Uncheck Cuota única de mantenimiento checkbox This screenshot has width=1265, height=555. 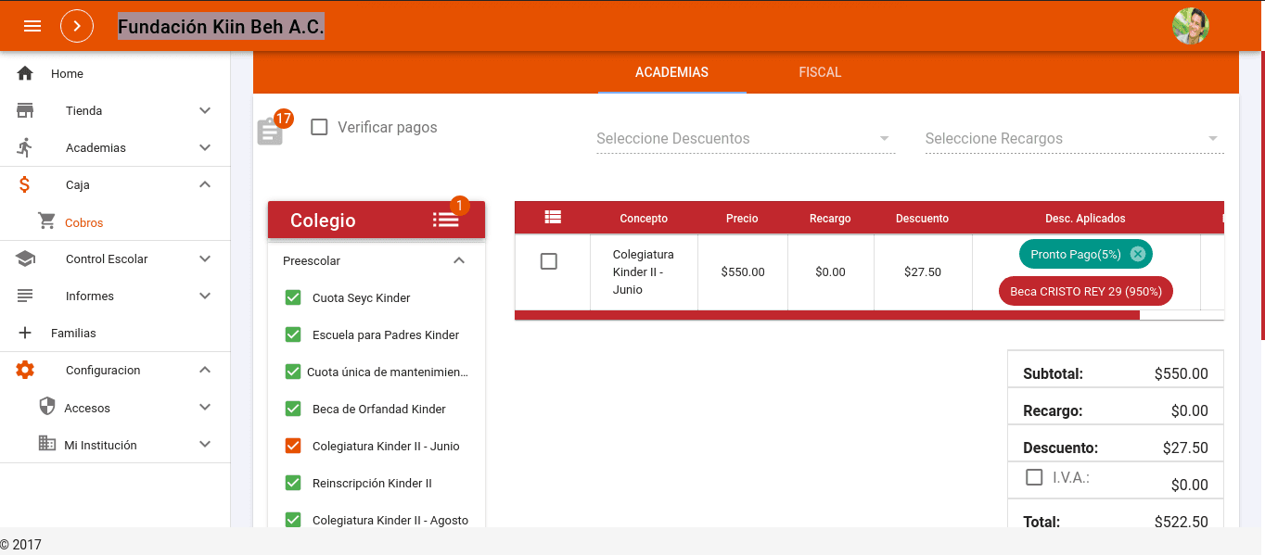pyautogui.click(x=293, y=372)
